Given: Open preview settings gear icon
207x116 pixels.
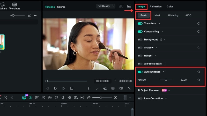Looking at the screenshot, I should tap(105, 88).
